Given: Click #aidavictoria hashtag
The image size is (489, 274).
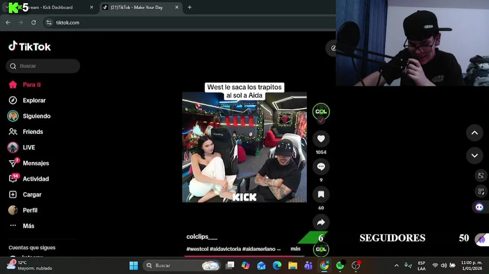Looking at the screenshot, I should 225,249.
